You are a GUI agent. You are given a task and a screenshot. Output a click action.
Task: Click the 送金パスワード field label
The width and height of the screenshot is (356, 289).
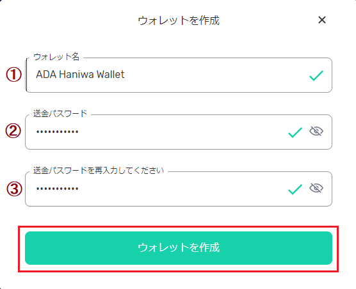click(x=60, y=113)
